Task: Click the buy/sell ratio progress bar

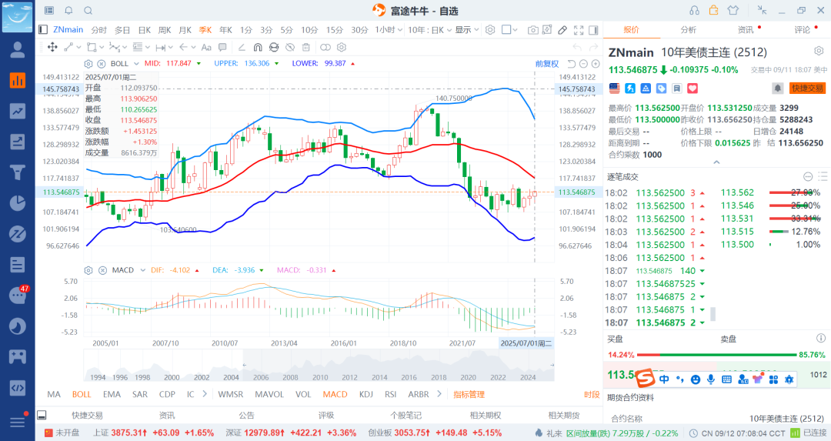Action: [x=716, y=355]
